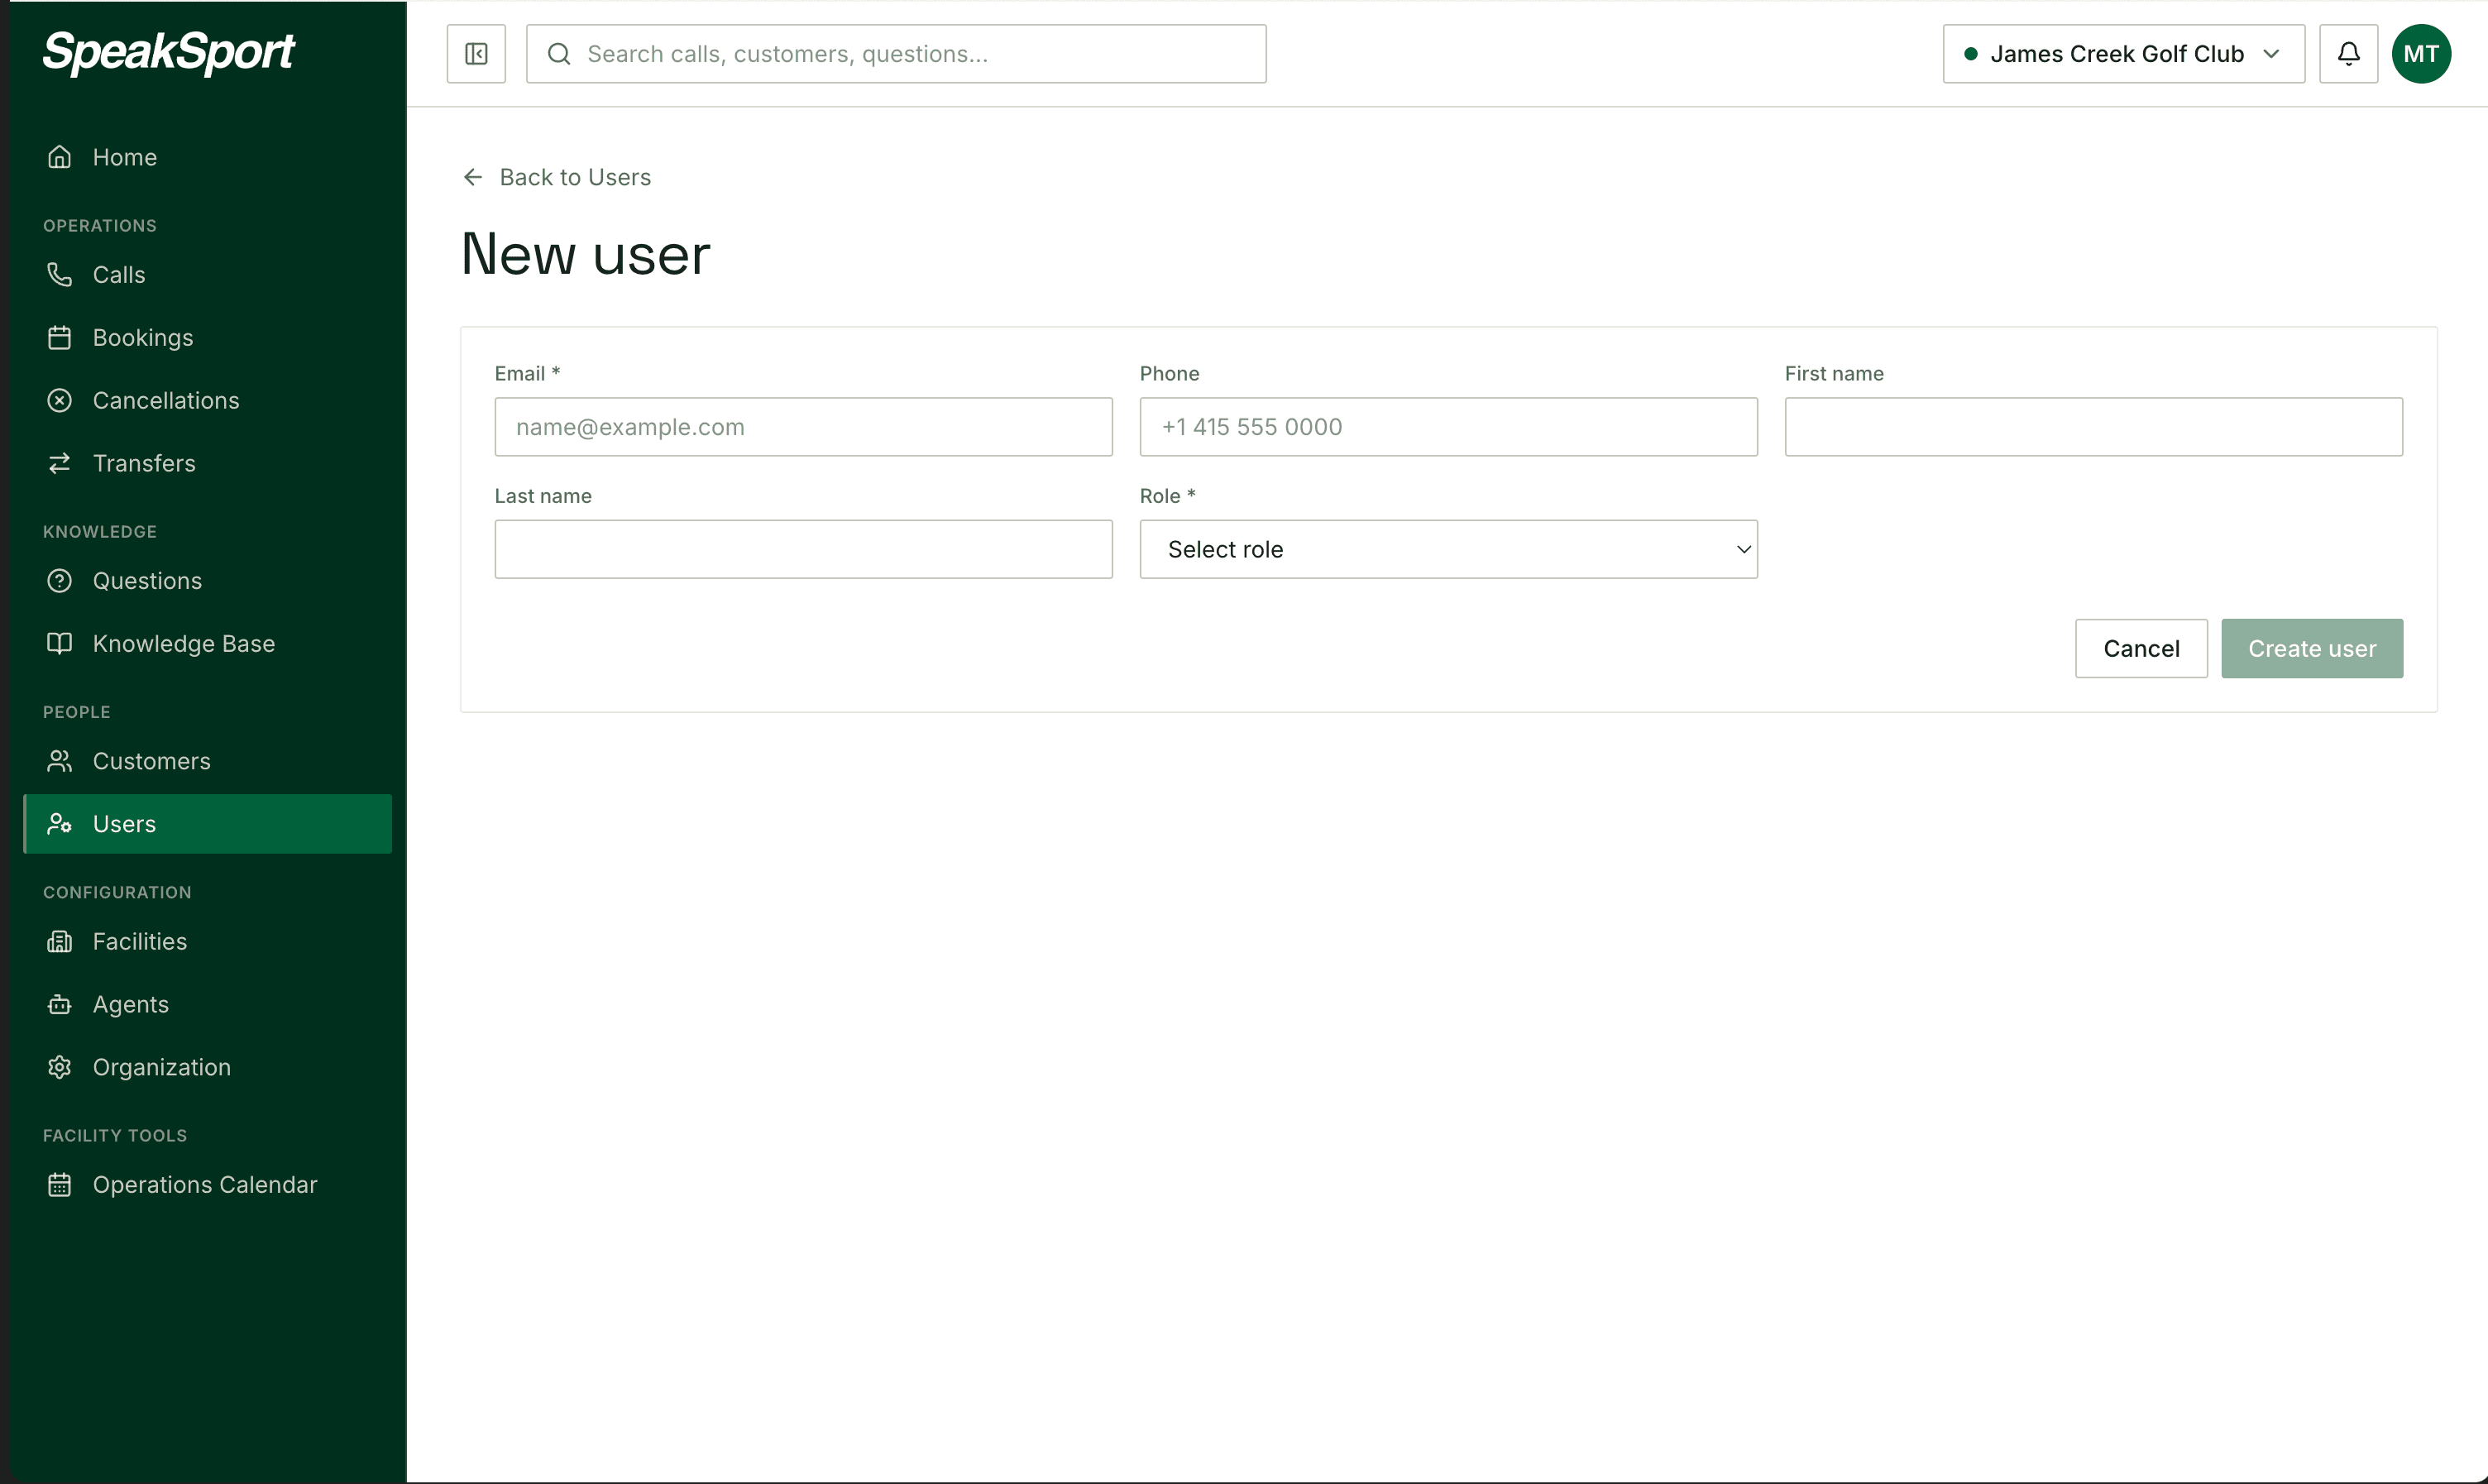Click the search magnifier icon
The height and width of the screenshot is (1484, 2488).
tap(560, 54)
